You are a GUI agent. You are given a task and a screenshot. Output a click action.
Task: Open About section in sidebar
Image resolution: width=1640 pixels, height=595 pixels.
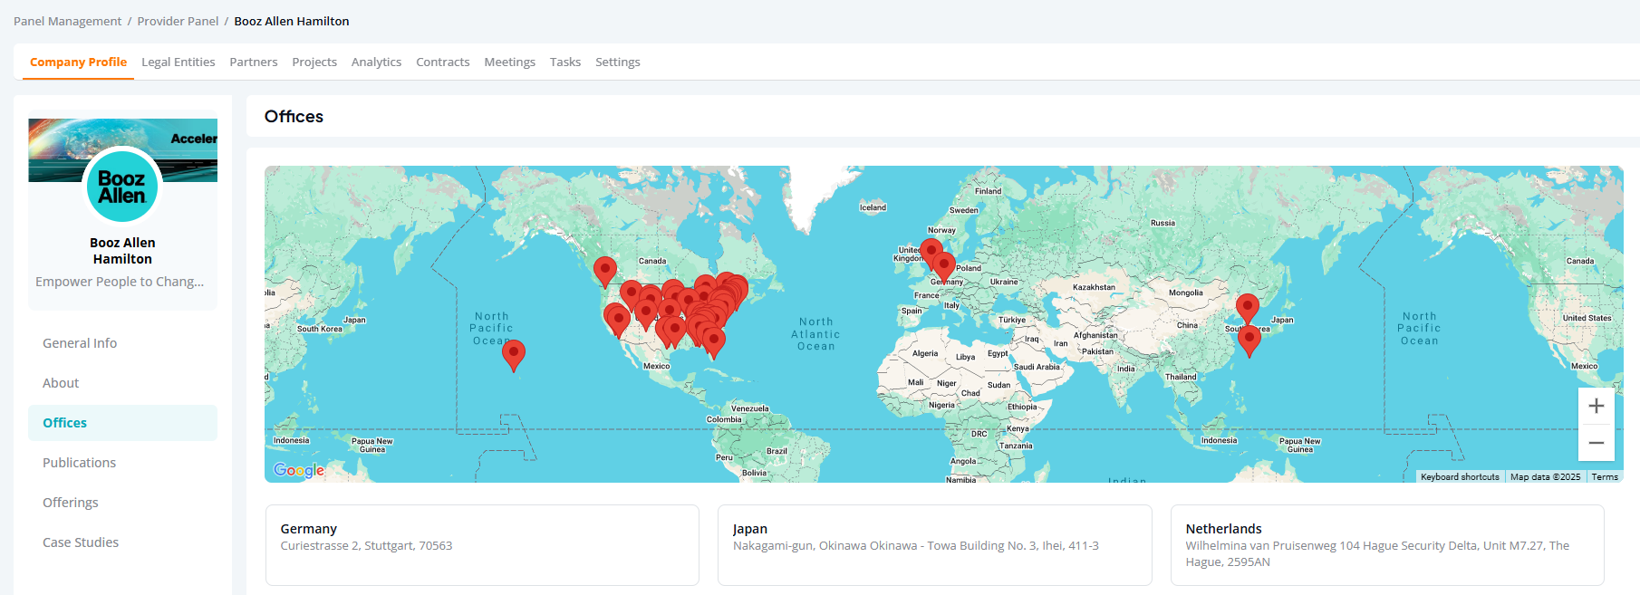tap(122, 383)
